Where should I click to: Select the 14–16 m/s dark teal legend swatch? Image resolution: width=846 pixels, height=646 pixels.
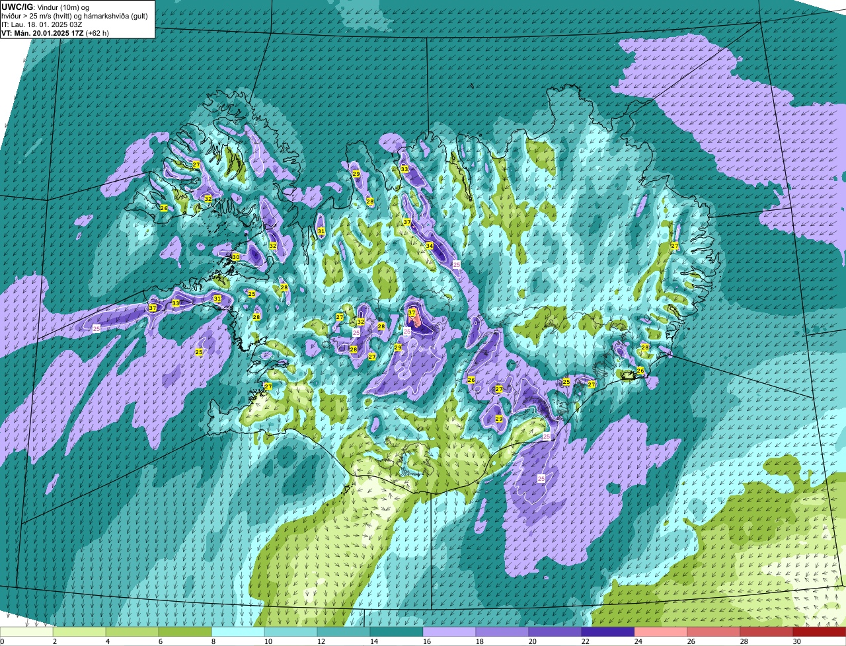pos(397,631)
